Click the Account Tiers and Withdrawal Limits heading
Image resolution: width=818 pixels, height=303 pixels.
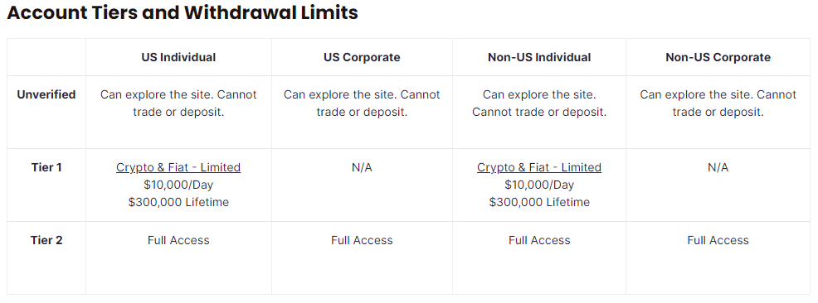tap(183, 12)
